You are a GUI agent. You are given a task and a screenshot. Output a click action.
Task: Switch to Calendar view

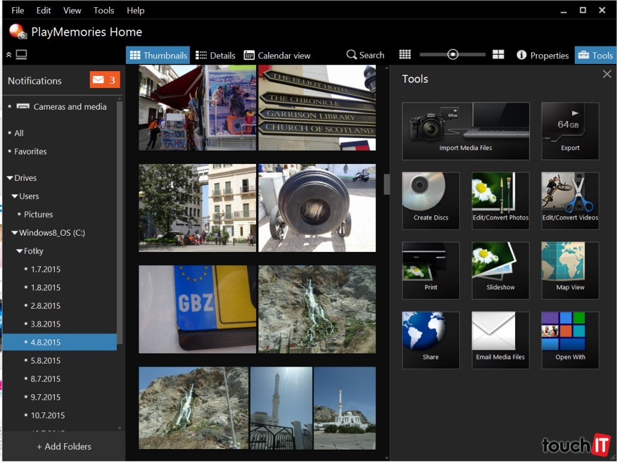(x=277, y=55)
